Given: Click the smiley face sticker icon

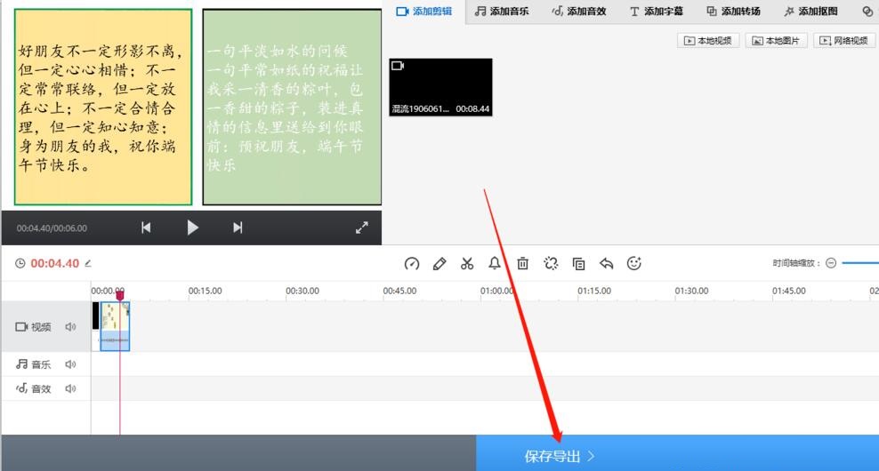Looking at the screenshot, I should (634, 264).
